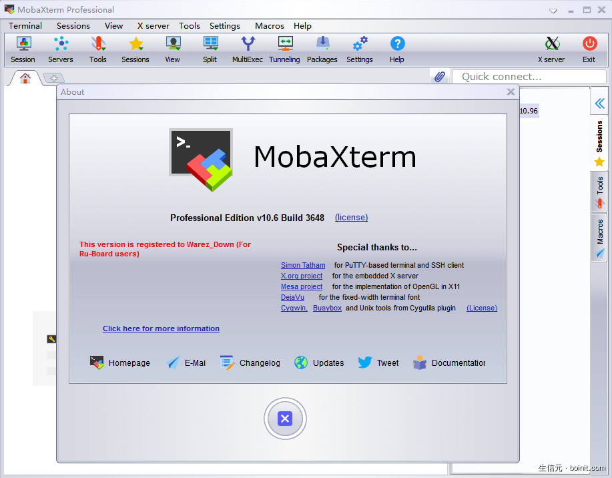Open the X server menu
Image resolution: width=612 pixels, height=478 pixels.
click(x=154, y=26)
